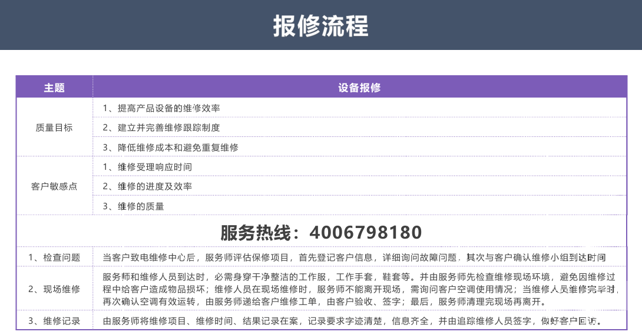Click the 3、维修记录 step label

(54, 321)
